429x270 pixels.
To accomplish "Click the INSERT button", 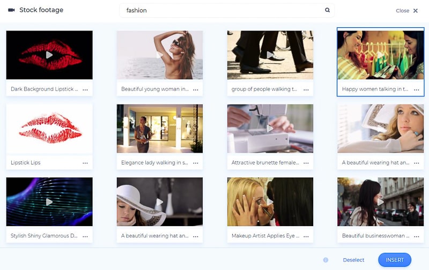I will click(x=395, y=260).
